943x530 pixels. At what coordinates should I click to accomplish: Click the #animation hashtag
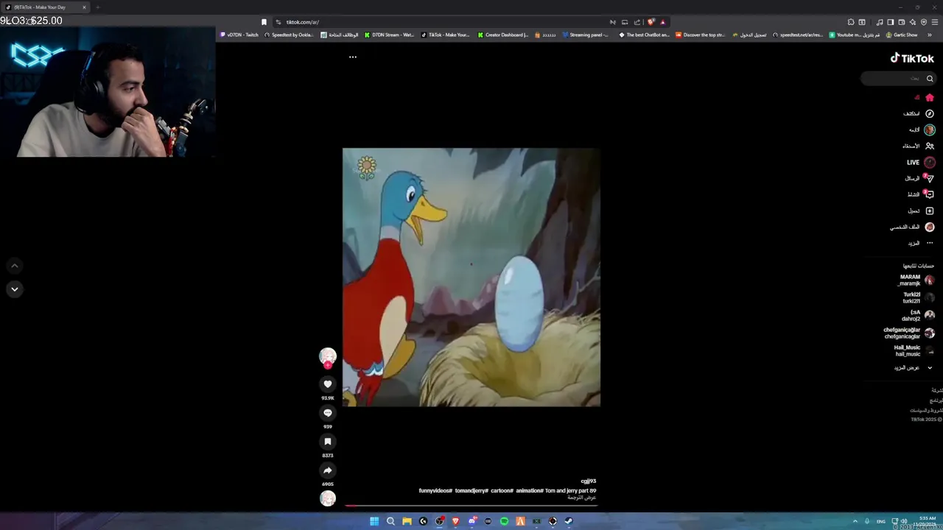tap(530, 490)
